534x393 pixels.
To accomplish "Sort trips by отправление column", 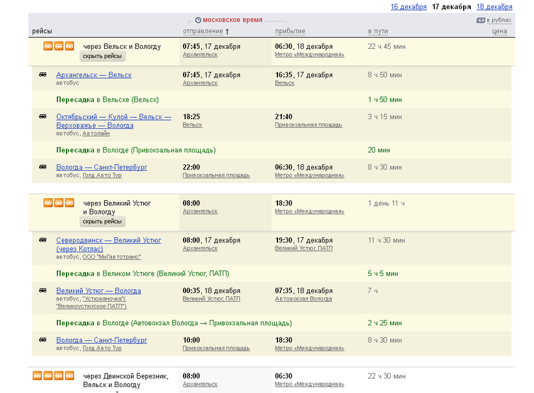I will point(203,31).
